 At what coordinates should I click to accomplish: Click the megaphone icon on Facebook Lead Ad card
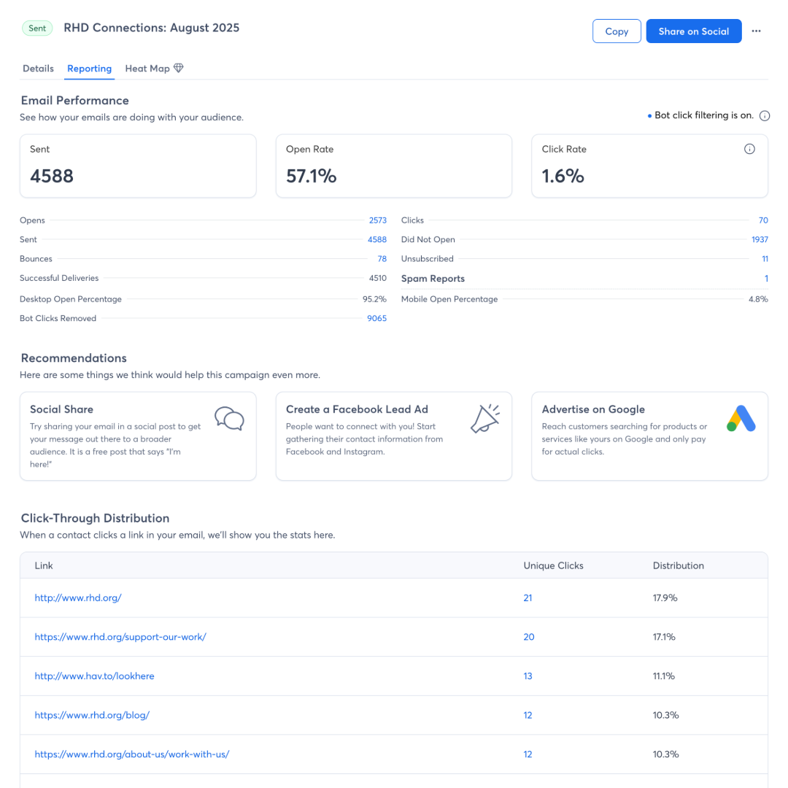[x=485, y=418]
